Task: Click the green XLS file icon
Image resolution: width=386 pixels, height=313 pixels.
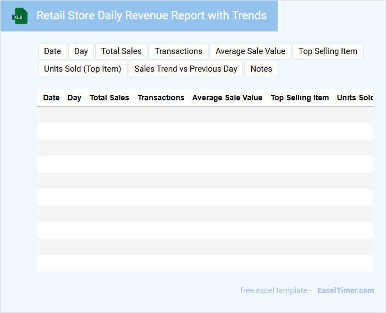Action: click(20, 17)
